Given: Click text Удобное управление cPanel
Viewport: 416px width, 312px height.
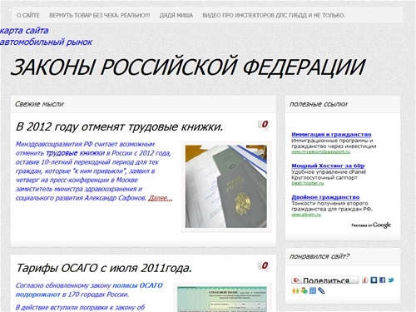Looking at the screenshot, I should coord(329,172).
